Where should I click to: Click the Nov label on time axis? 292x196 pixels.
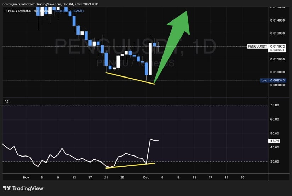coord(25,177)
